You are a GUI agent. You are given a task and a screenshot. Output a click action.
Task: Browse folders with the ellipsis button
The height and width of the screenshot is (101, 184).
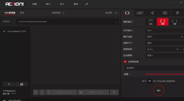pos(116,22)
